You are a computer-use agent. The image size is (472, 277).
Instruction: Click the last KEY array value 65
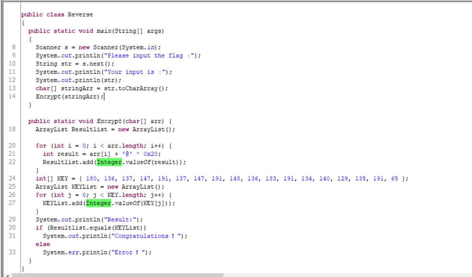click(x=395, y=179)
